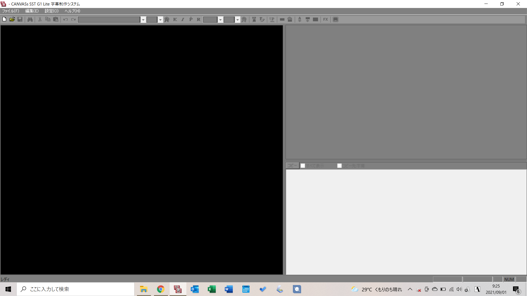
Task: Open Outlook from the taskbar
Action: [x=195, y=289]
